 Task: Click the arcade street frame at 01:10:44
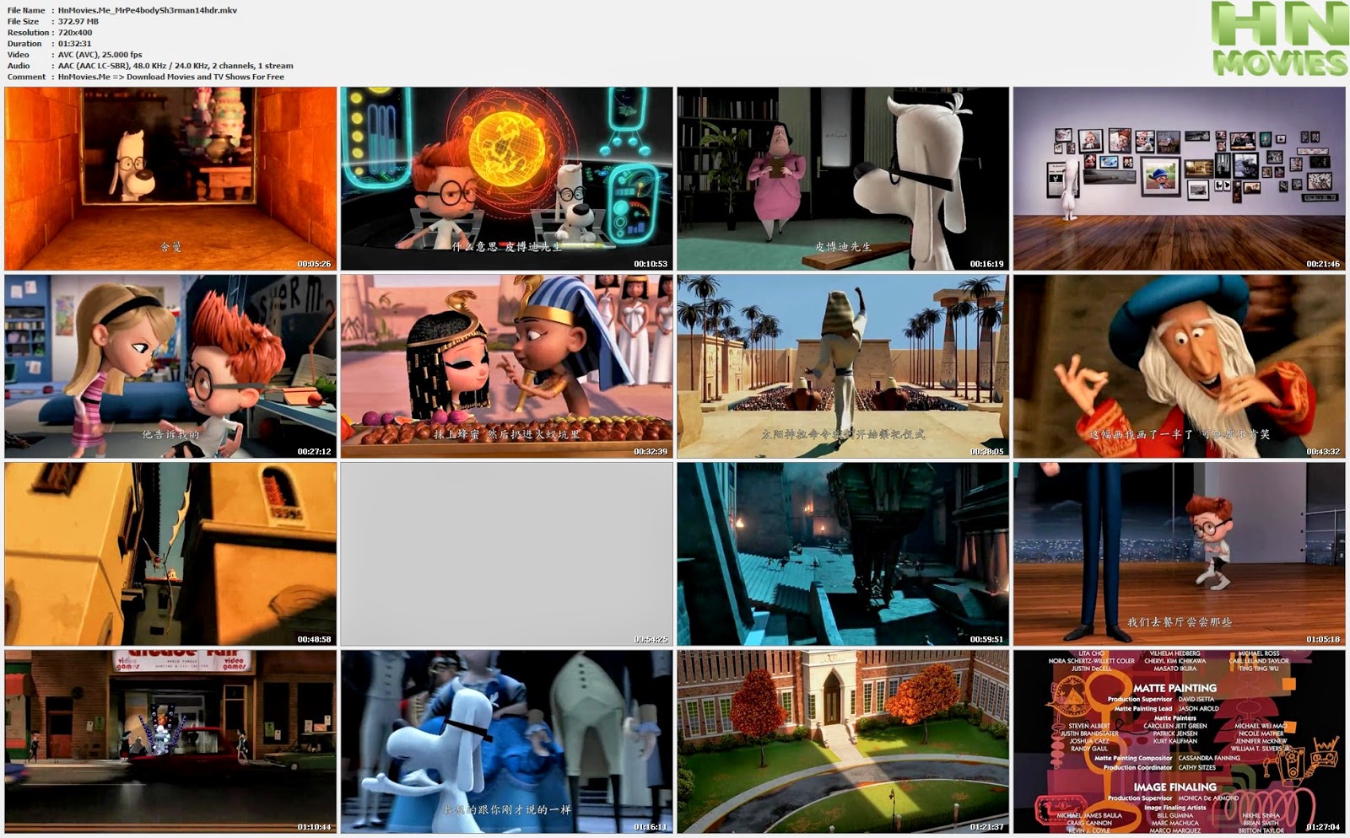click(170, 742)
